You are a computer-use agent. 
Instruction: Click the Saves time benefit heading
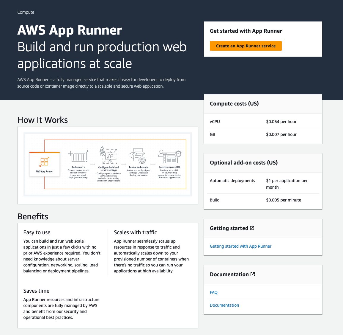point(36,291)
